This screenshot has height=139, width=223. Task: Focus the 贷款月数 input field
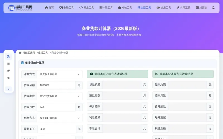click(x=56, y=107)
